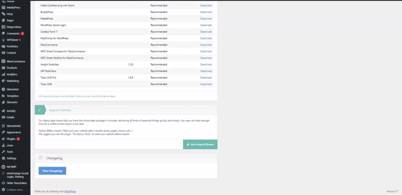Click the Insight Swatches version 1.2.0
Screen dimensions: 402x195
tap(131, 64)
